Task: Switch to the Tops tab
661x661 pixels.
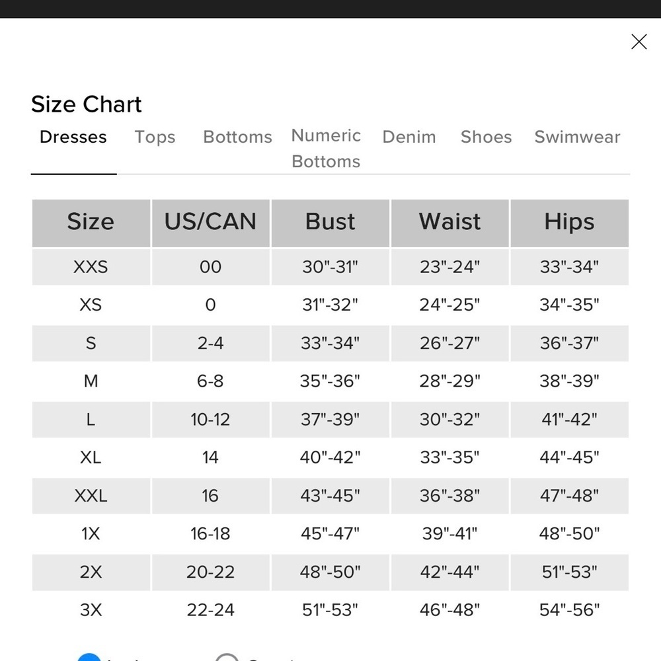Action: pos(155,137)
